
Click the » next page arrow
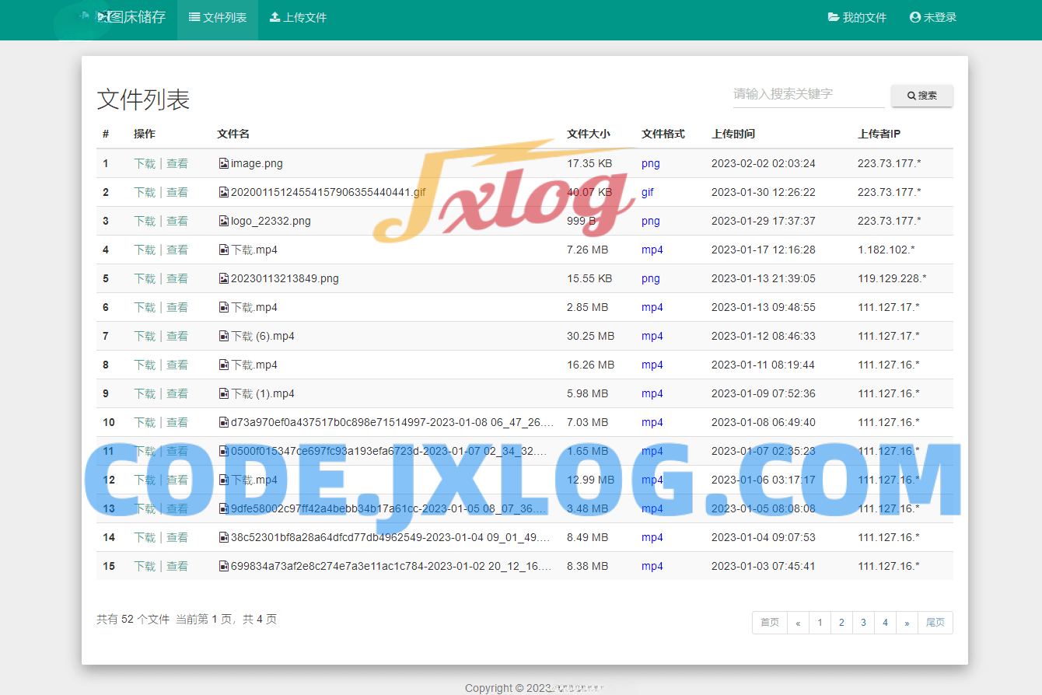(907, 622)
